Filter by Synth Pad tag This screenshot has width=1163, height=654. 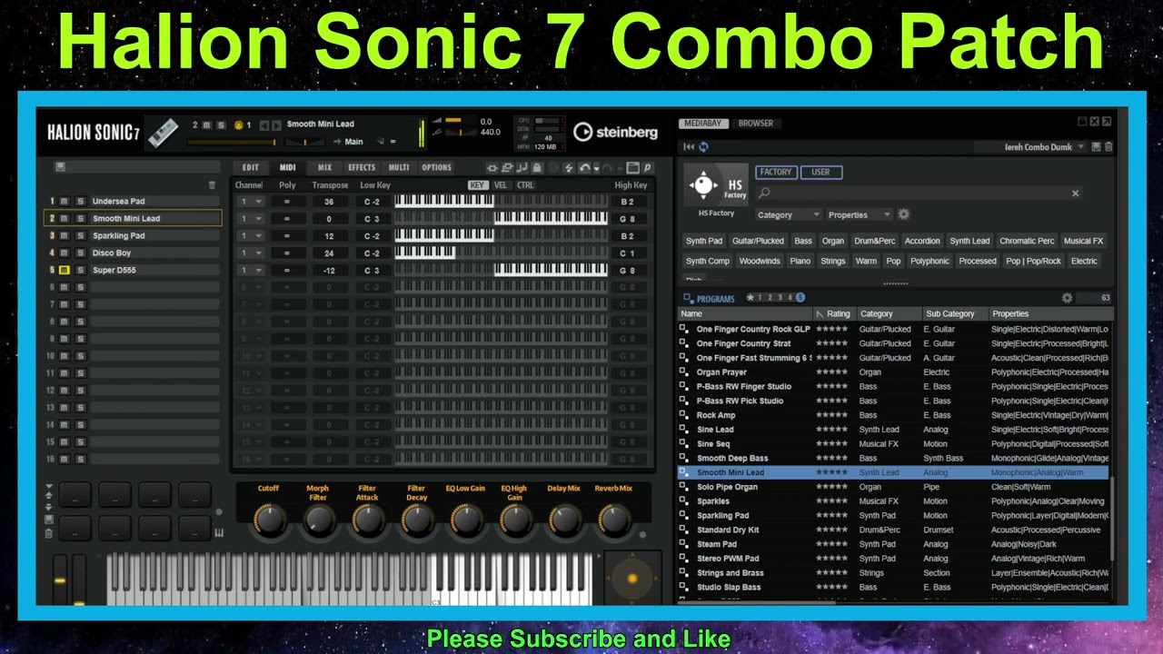point(704,242)
